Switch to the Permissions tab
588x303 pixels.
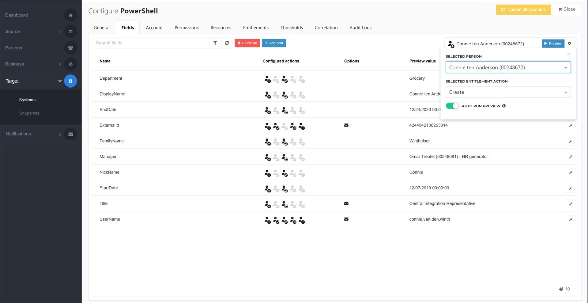(x=187, y=28)
